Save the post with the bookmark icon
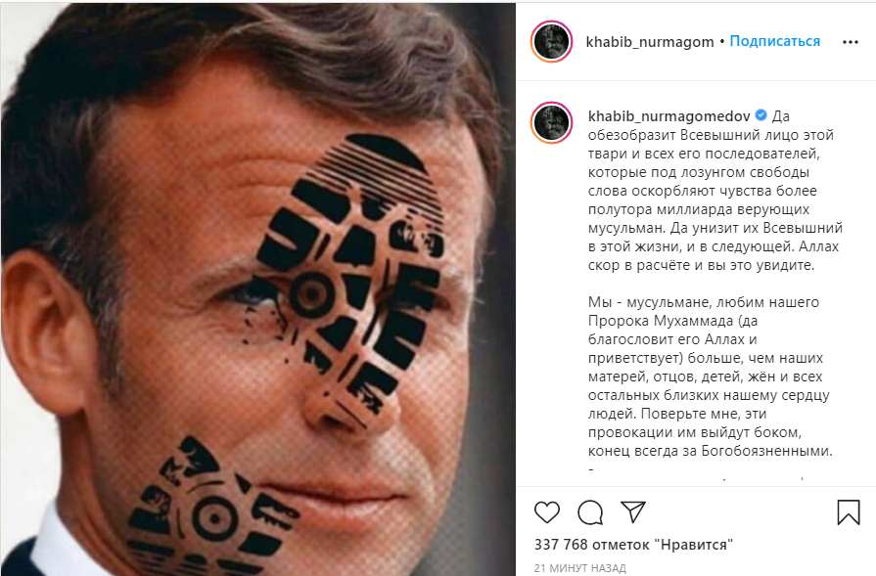 [848, 511]
